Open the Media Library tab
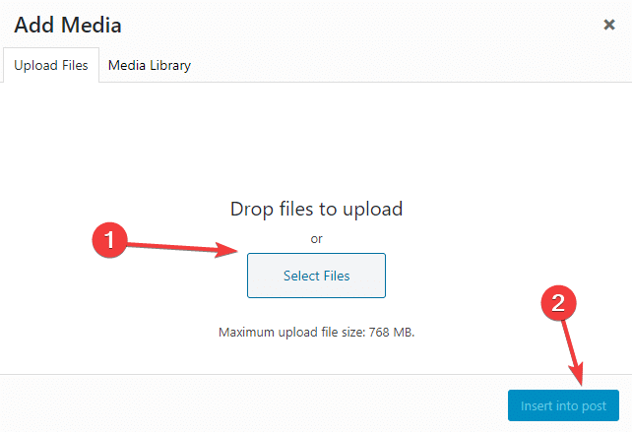 pyautogui.click(x=150, y=65)
